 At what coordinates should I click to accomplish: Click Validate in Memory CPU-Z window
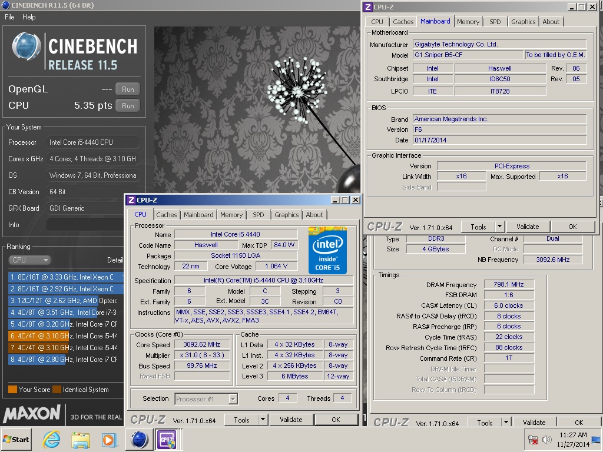pyautogui.click(x=534, y=423)
